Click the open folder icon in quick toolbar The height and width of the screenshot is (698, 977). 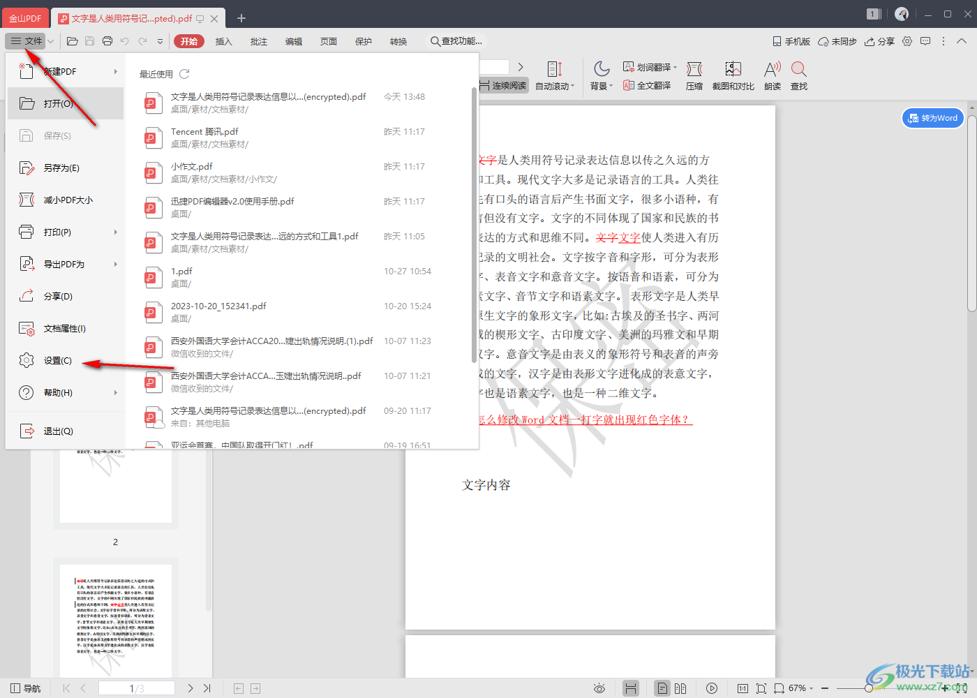pyautogui.click(x=72, y=41)
